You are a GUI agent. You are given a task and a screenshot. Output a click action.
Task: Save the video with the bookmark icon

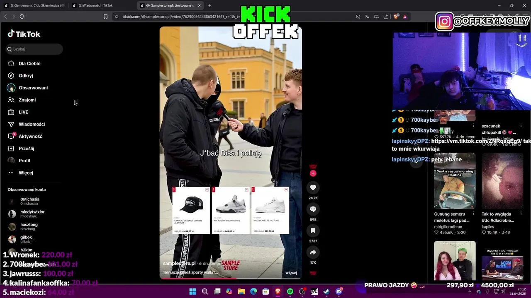click(x=313, y=231)
